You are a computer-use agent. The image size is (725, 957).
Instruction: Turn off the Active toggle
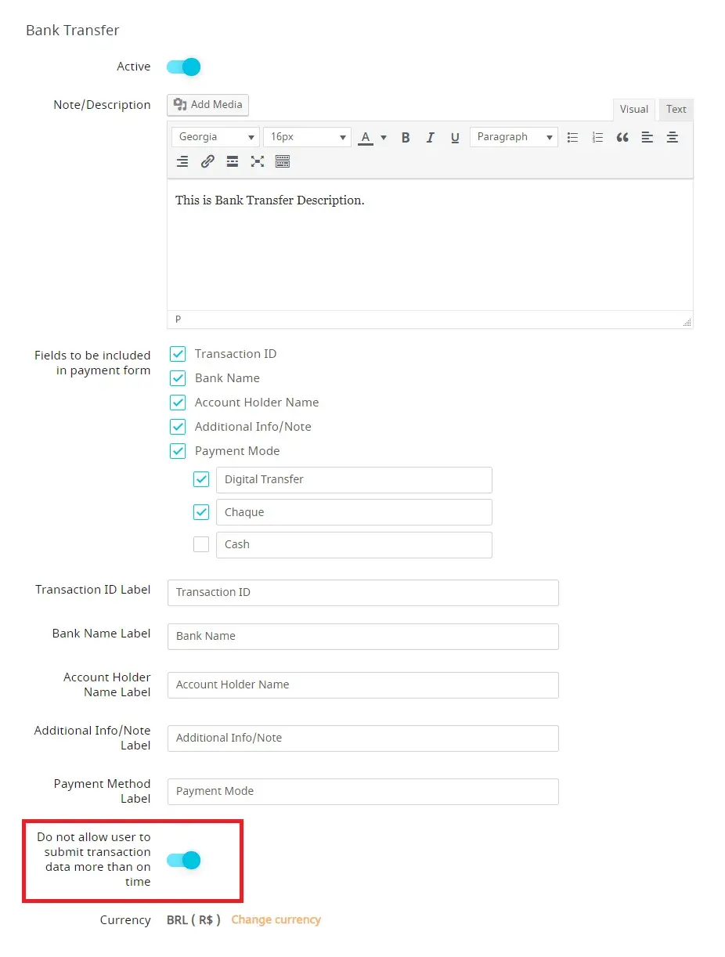(184, 67)
